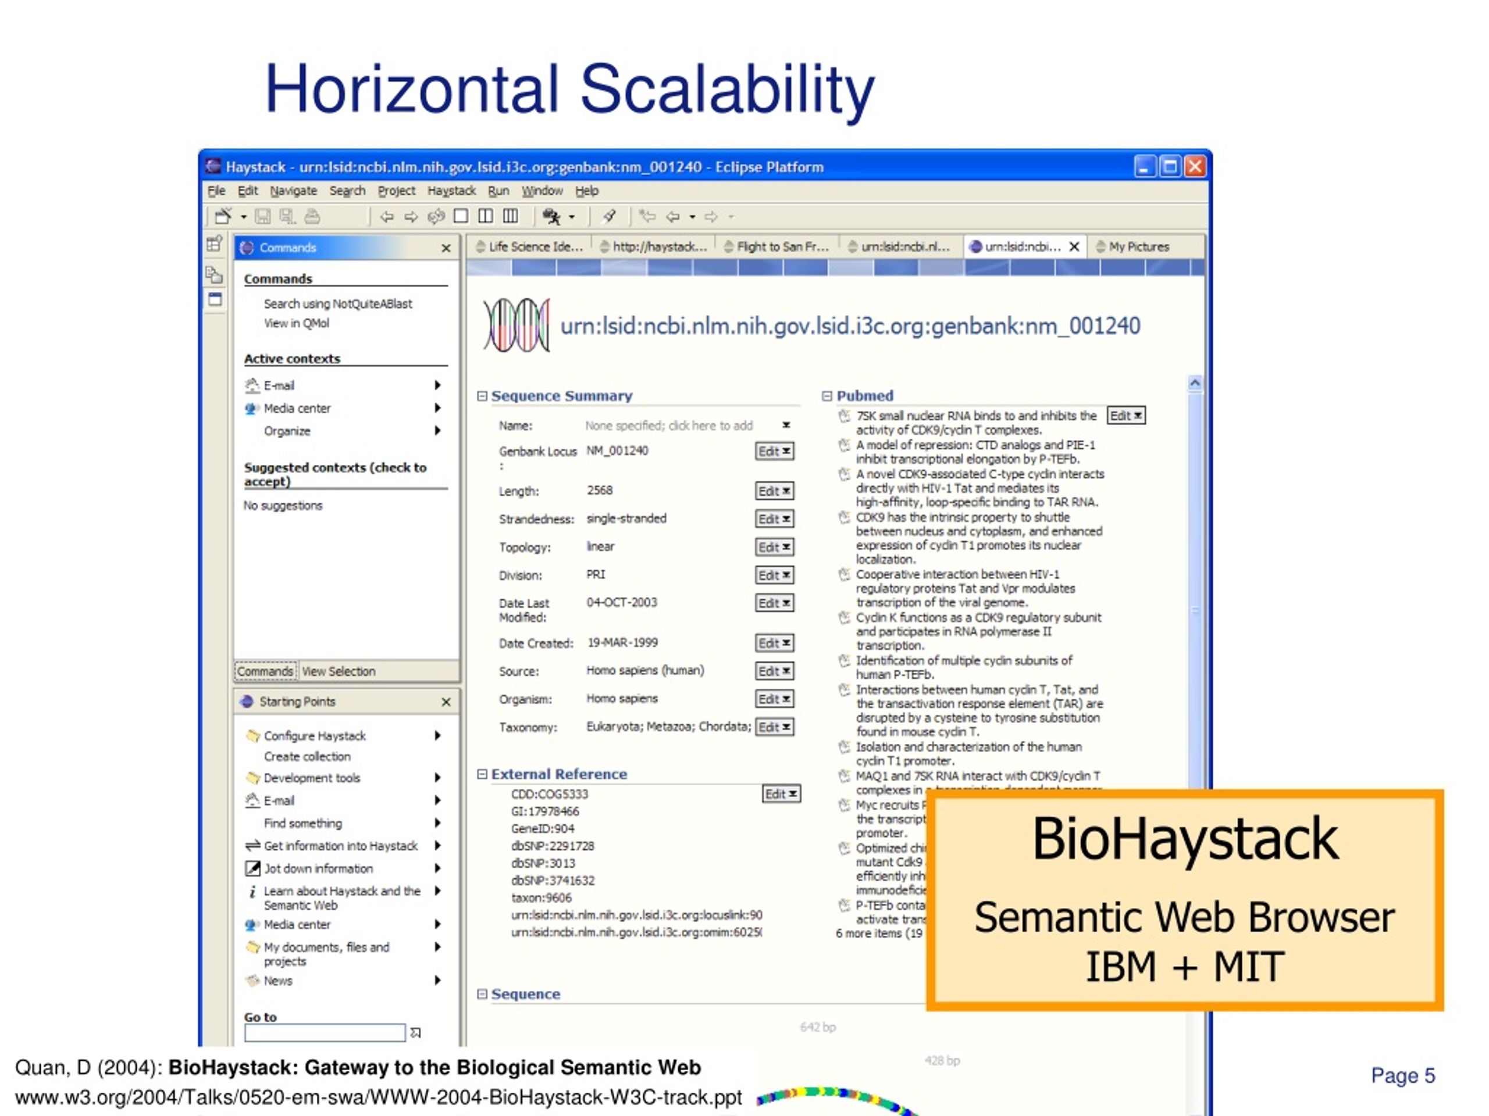Screen dimensions: 1489x1116
Task: Close the Commands panel
Action: (446, 248)
